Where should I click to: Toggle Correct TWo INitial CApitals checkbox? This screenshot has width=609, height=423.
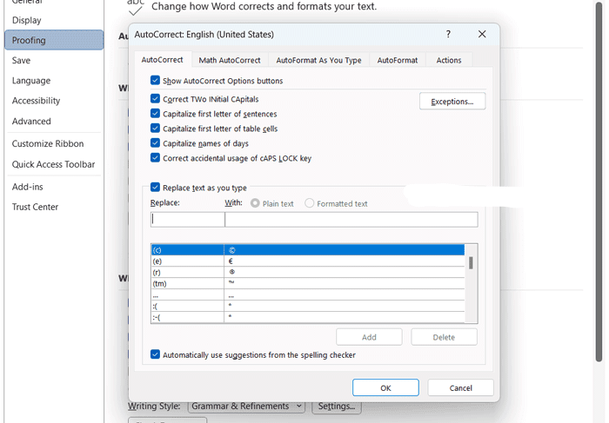[x=156, y=100]
